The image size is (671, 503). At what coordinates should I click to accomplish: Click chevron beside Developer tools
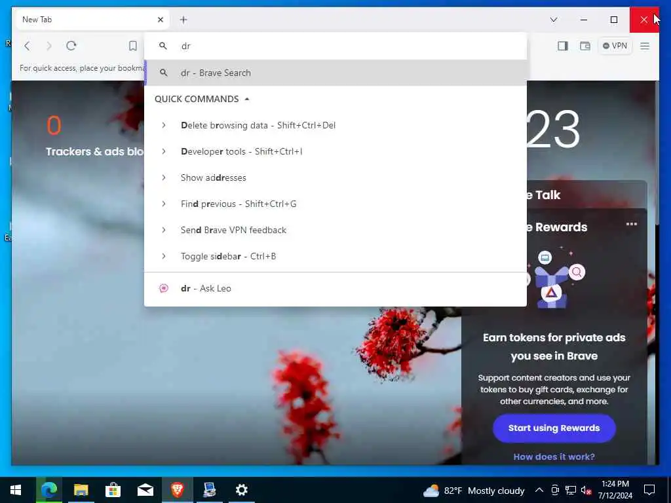(x=163, y=151)
